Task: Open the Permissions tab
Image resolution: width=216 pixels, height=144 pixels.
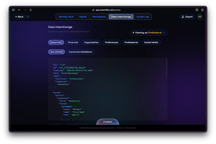Action: click(99, 17)
